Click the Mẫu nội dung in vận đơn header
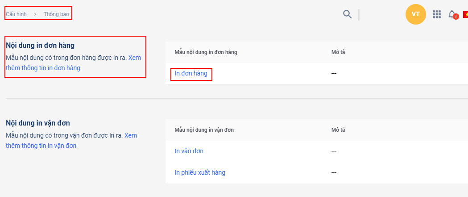This screenshot has height=197, width=468. pyautogui.click(x=204, y=130)
